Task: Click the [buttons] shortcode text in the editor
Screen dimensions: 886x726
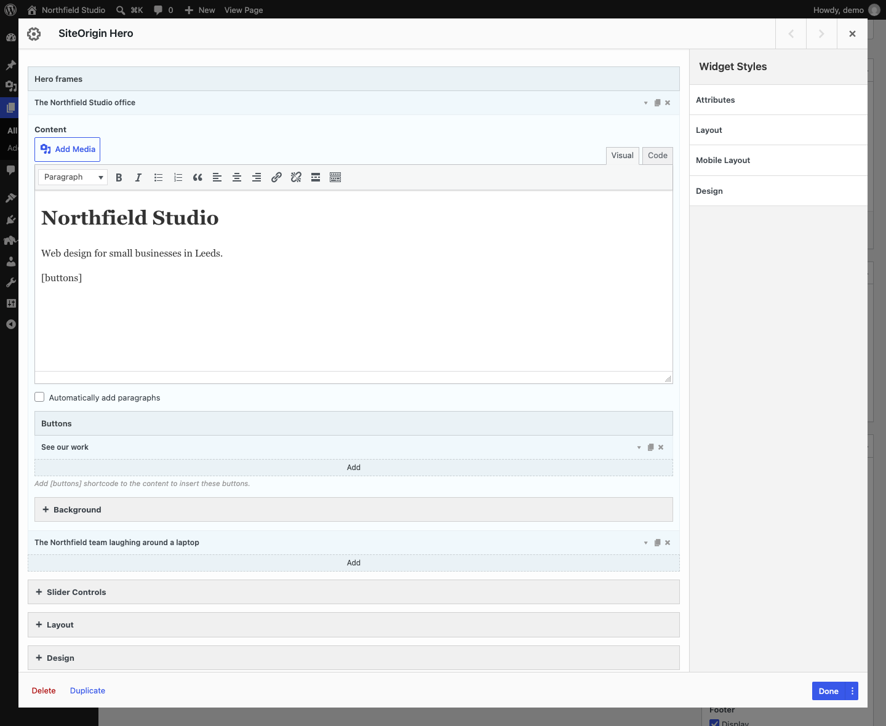Action: click(x=62, y=278)
